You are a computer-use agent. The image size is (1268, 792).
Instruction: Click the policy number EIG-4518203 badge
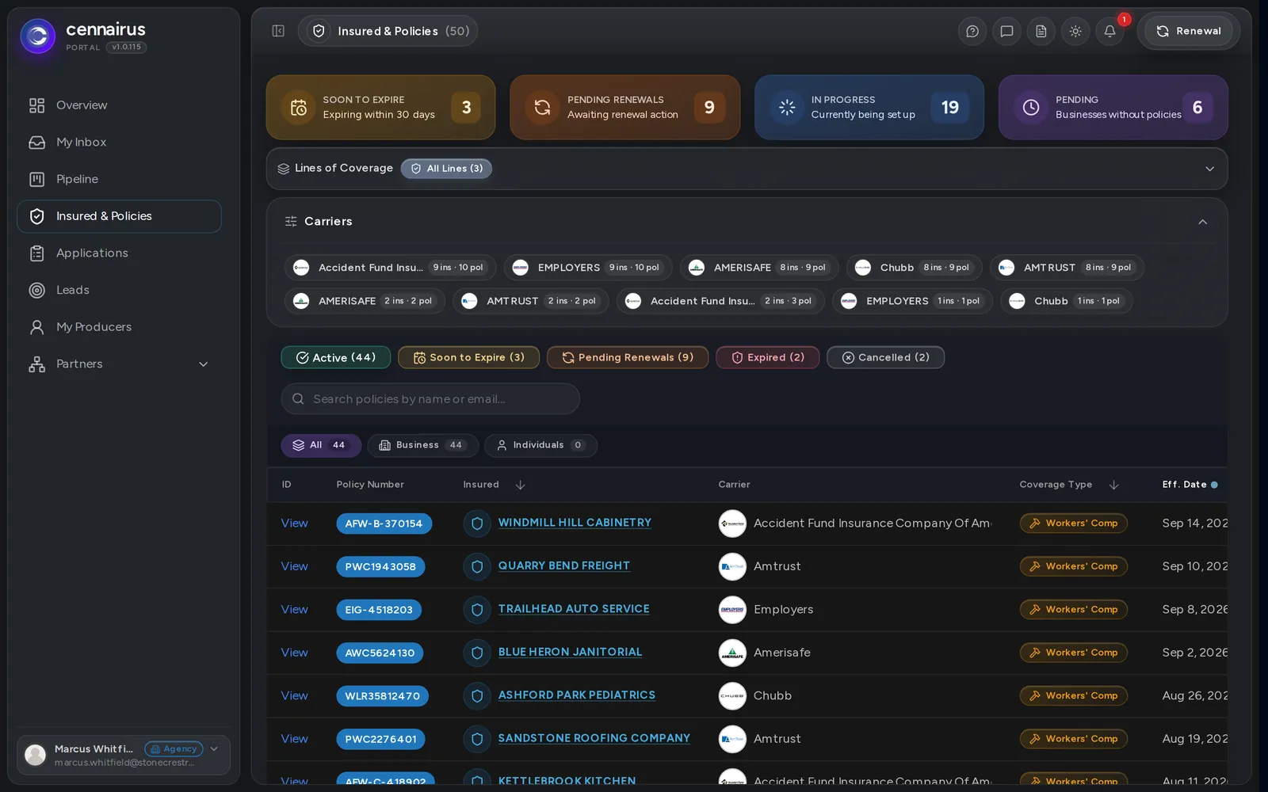pyautogui.click(x=379, y=610)
